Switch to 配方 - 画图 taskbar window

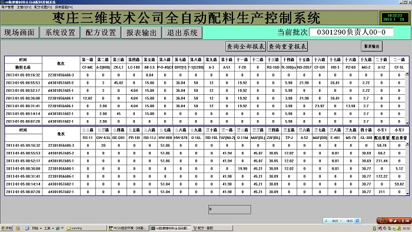(212, 228)
